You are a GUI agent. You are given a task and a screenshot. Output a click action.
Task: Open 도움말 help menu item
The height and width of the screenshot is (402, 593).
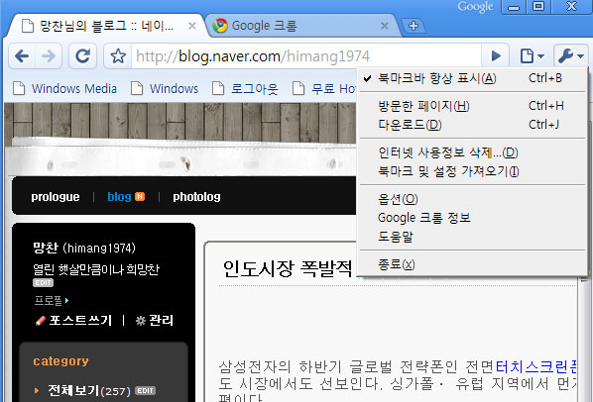point(472,237)
